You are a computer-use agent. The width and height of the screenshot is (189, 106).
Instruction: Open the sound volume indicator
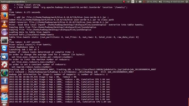click(160, 1)
